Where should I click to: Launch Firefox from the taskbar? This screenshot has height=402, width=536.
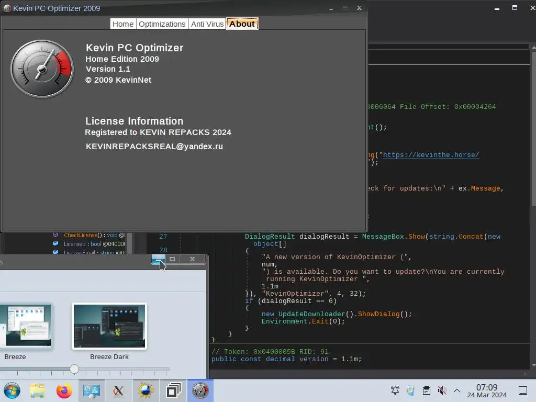(64, 390)
